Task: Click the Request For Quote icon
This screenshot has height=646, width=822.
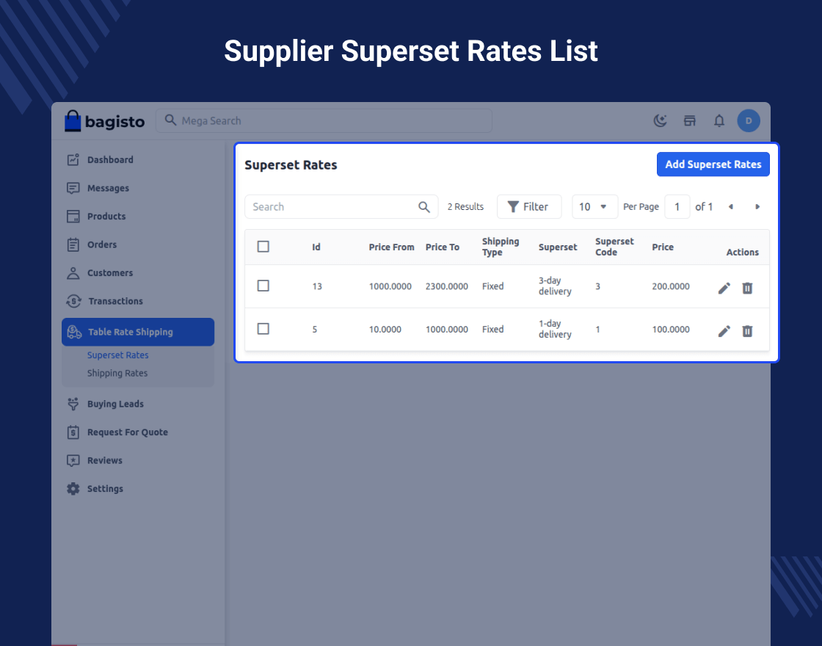Action: coord(73,432)
